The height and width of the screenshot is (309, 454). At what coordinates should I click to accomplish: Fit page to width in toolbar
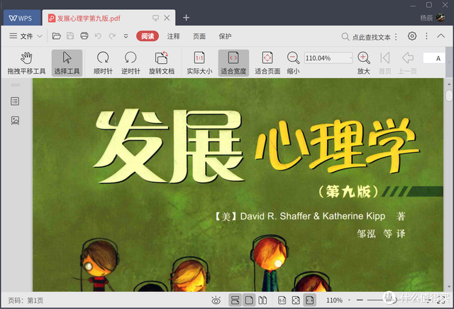click(x=233, y=63)
